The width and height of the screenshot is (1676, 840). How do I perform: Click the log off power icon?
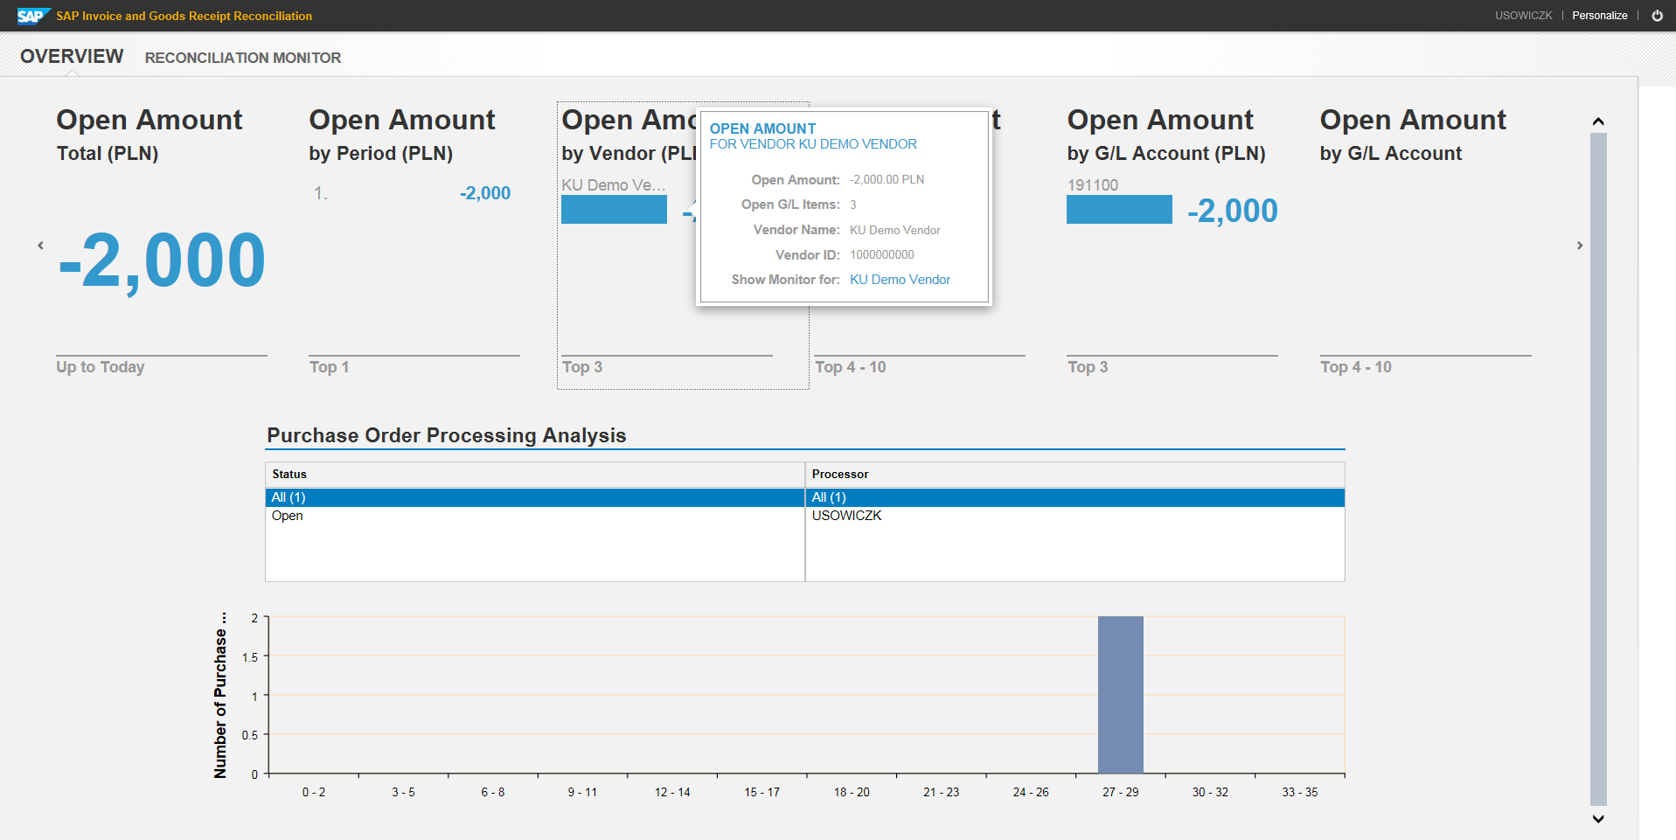(1657, 15)
